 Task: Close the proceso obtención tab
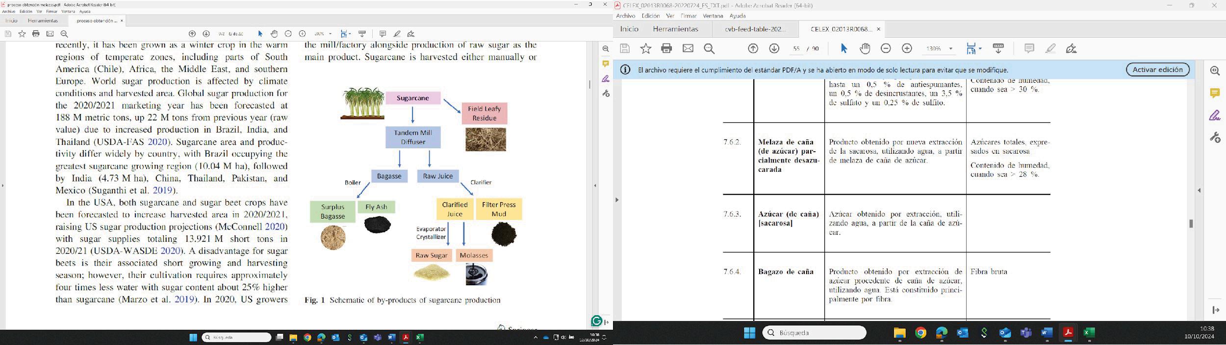[x=122, y=21]
